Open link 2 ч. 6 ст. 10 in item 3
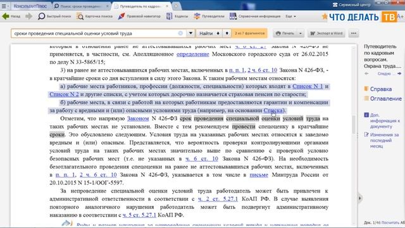 [262, 70]
